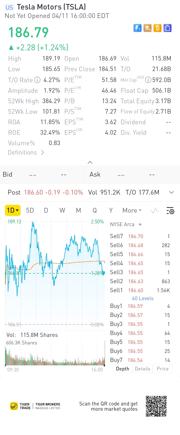Tap the blue lightning bolt icon

click(137, 28)
